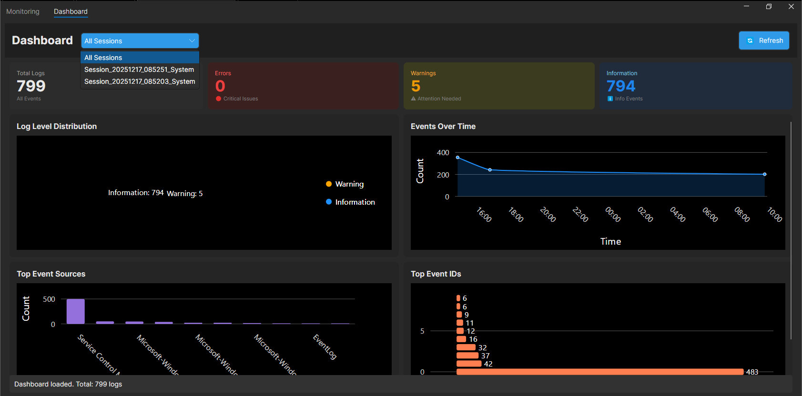
Task: Click the first data point on the Events Over Time line
Action: pyautogui.click(x=457, y=158)
